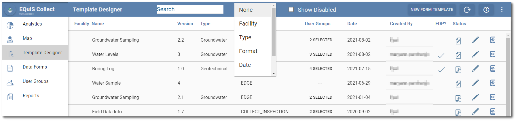Open Data Forms in the sidebar
The width and height of the screenshot is (516, 121).
click(35, 67)
